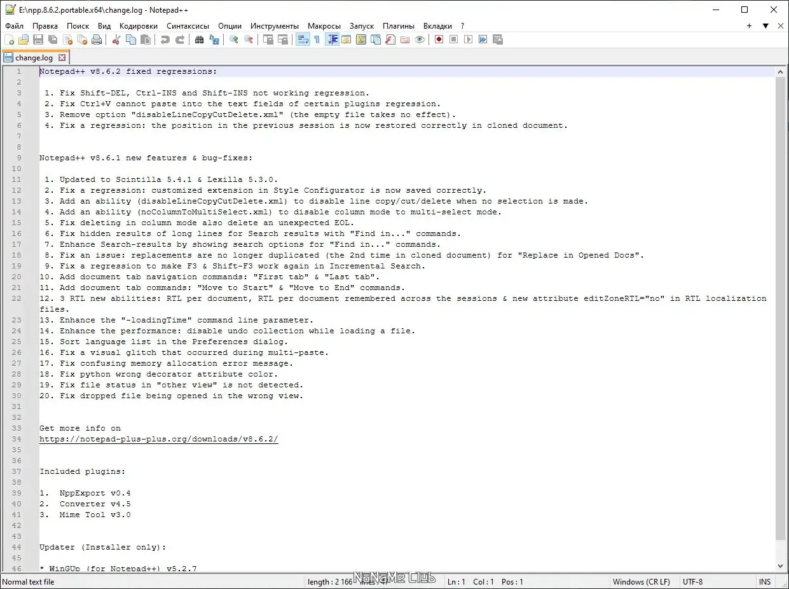Image resolution: width=789 pixels, height=589 pixels.
Task: Open the notepad-plus-plus.org downloads link
Action: pyautogui.click(x=159, y=440)
